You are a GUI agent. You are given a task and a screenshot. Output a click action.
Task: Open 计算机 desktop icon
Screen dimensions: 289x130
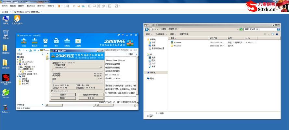(x=6, y=20)
